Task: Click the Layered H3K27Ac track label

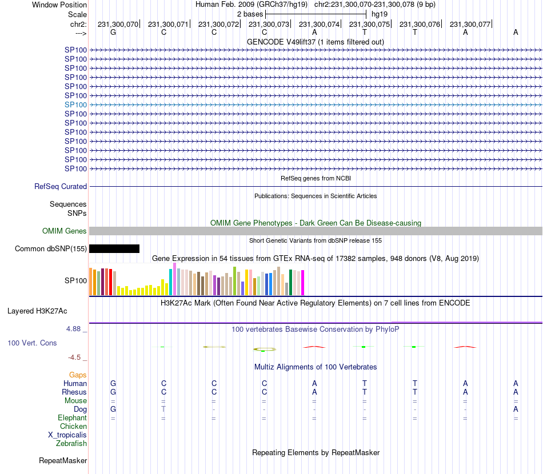Action: pyautogui.click(x=37, y=311)
